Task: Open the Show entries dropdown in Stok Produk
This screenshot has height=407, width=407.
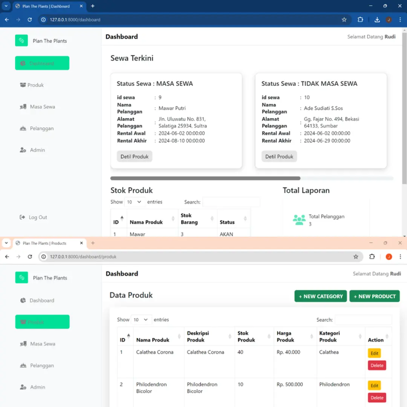Action: point(135,202)
